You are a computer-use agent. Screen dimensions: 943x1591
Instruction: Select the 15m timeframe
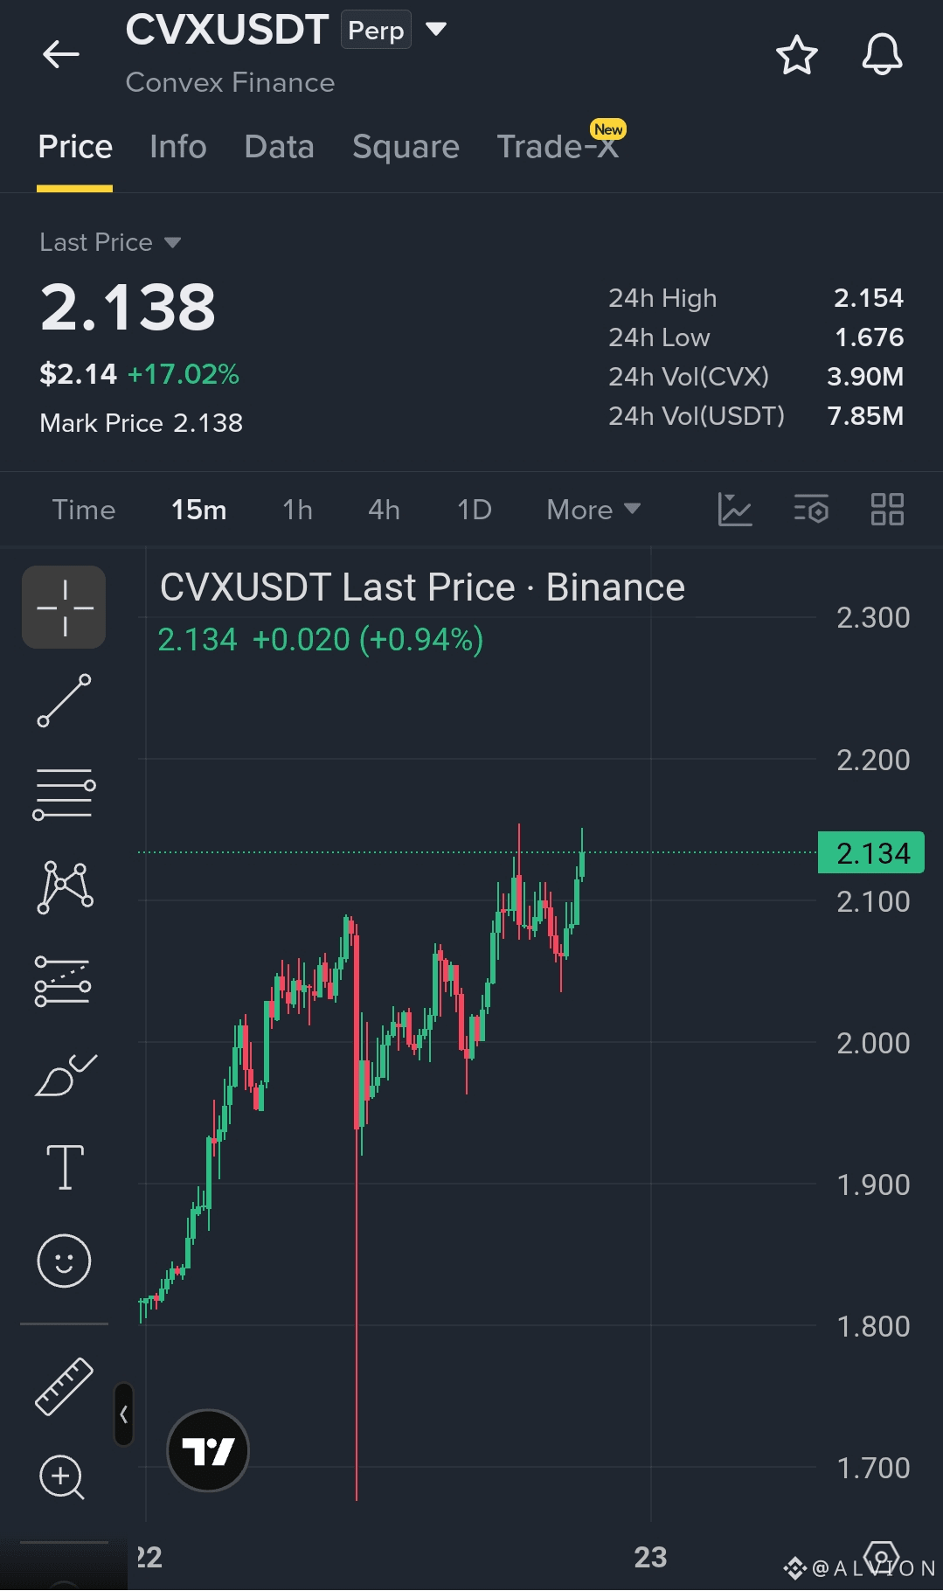point(198,510)
